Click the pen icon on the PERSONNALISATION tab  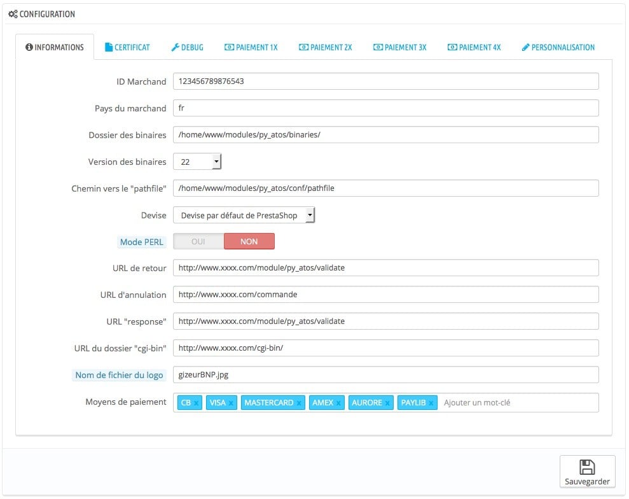click(x=526, y=46)
